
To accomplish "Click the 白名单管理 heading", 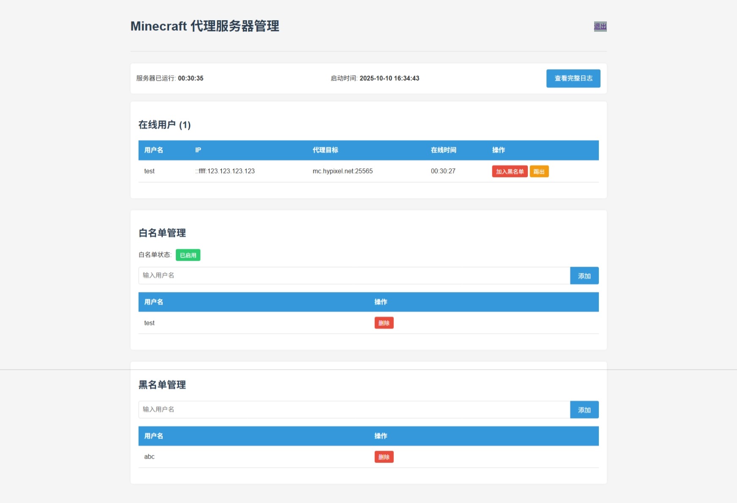I will [x=162, y=233].
